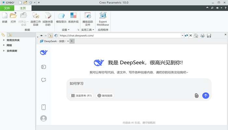This screenshot has width=228, height=130.
Task: Add a new browser tab
Action: 72,41
